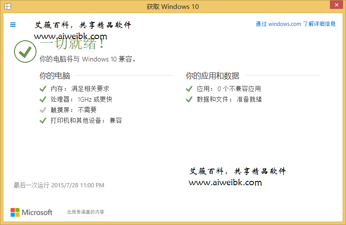Viewport: 346px width, 225px height.
Task: Click the 此报告涵盖的内容 link
Action: pos(86,212)
